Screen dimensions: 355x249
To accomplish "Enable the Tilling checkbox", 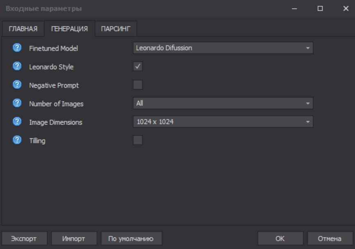I will (138, 140).
